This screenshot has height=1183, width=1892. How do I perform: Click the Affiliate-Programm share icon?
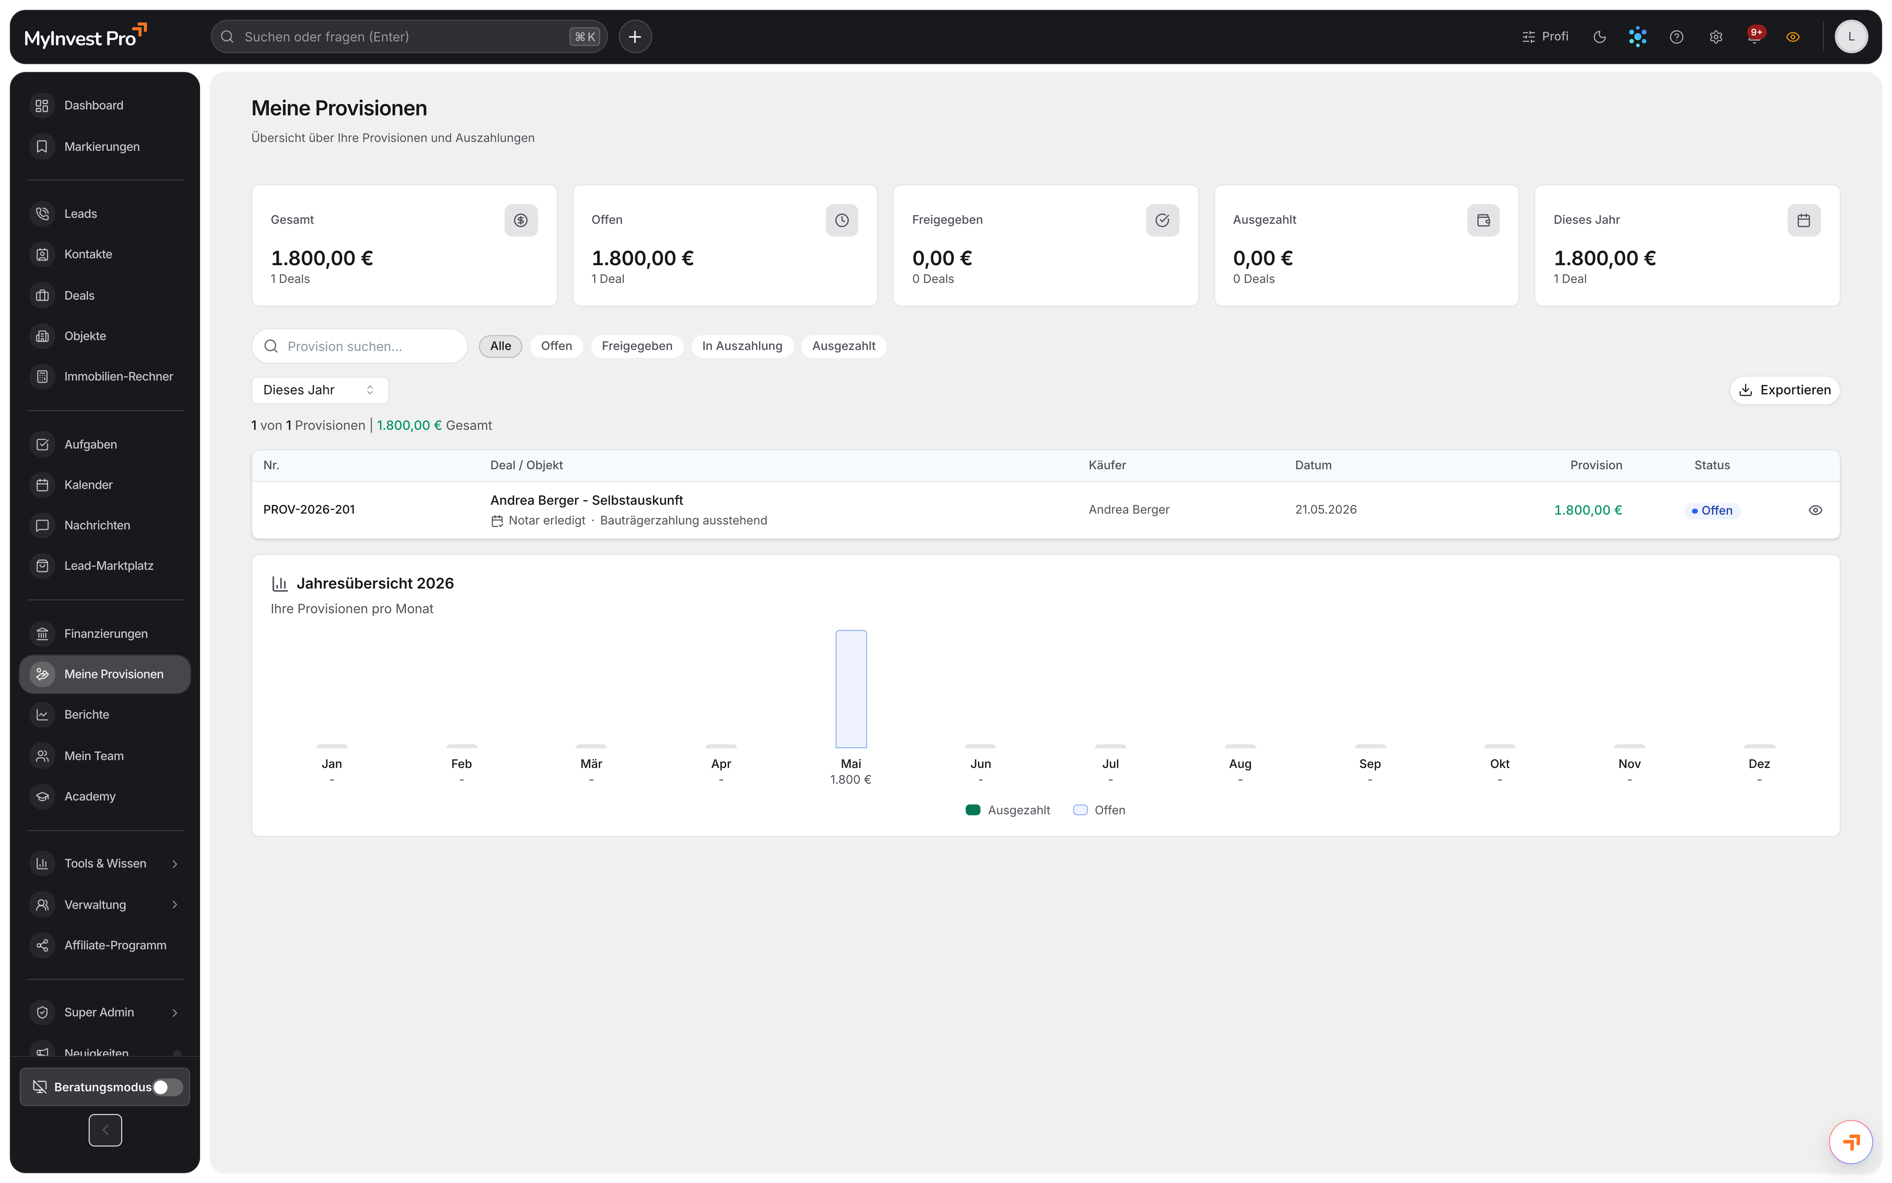42,945
